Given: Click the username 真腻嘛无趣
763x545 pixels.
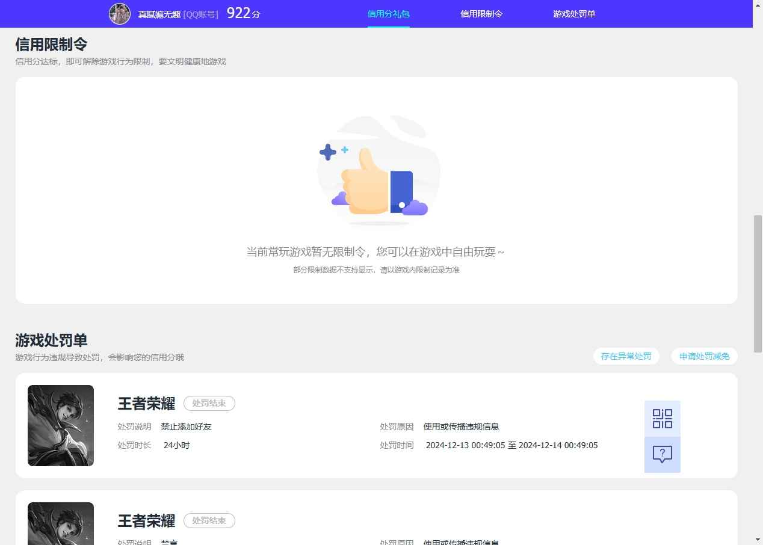Looking at the screenshot, I should click(x=159, y=14).
